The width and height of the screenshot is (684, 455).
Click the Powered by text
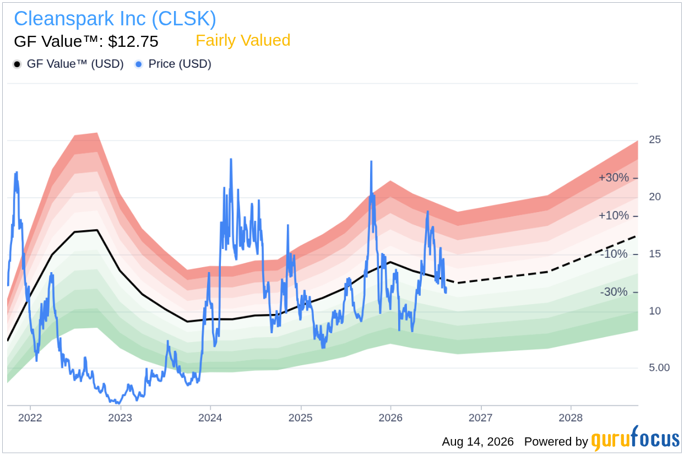click(556, 442)
